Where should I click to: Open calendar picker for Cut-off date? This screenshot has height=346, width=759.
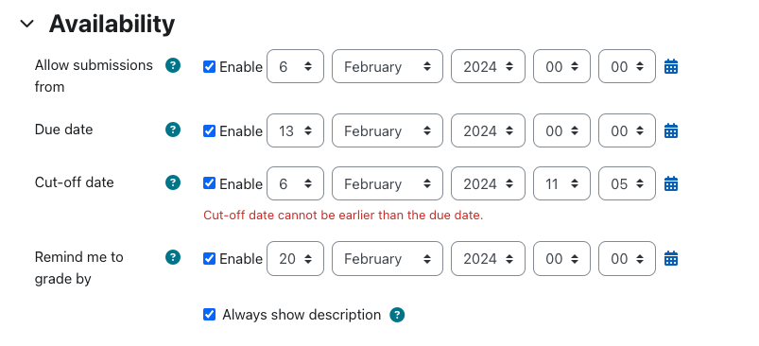point(671,183)
